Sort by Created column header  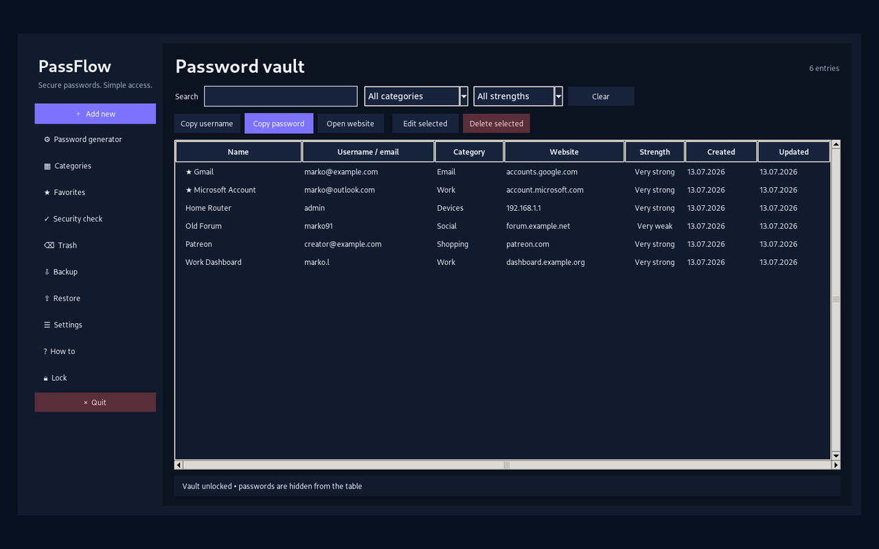721,152
